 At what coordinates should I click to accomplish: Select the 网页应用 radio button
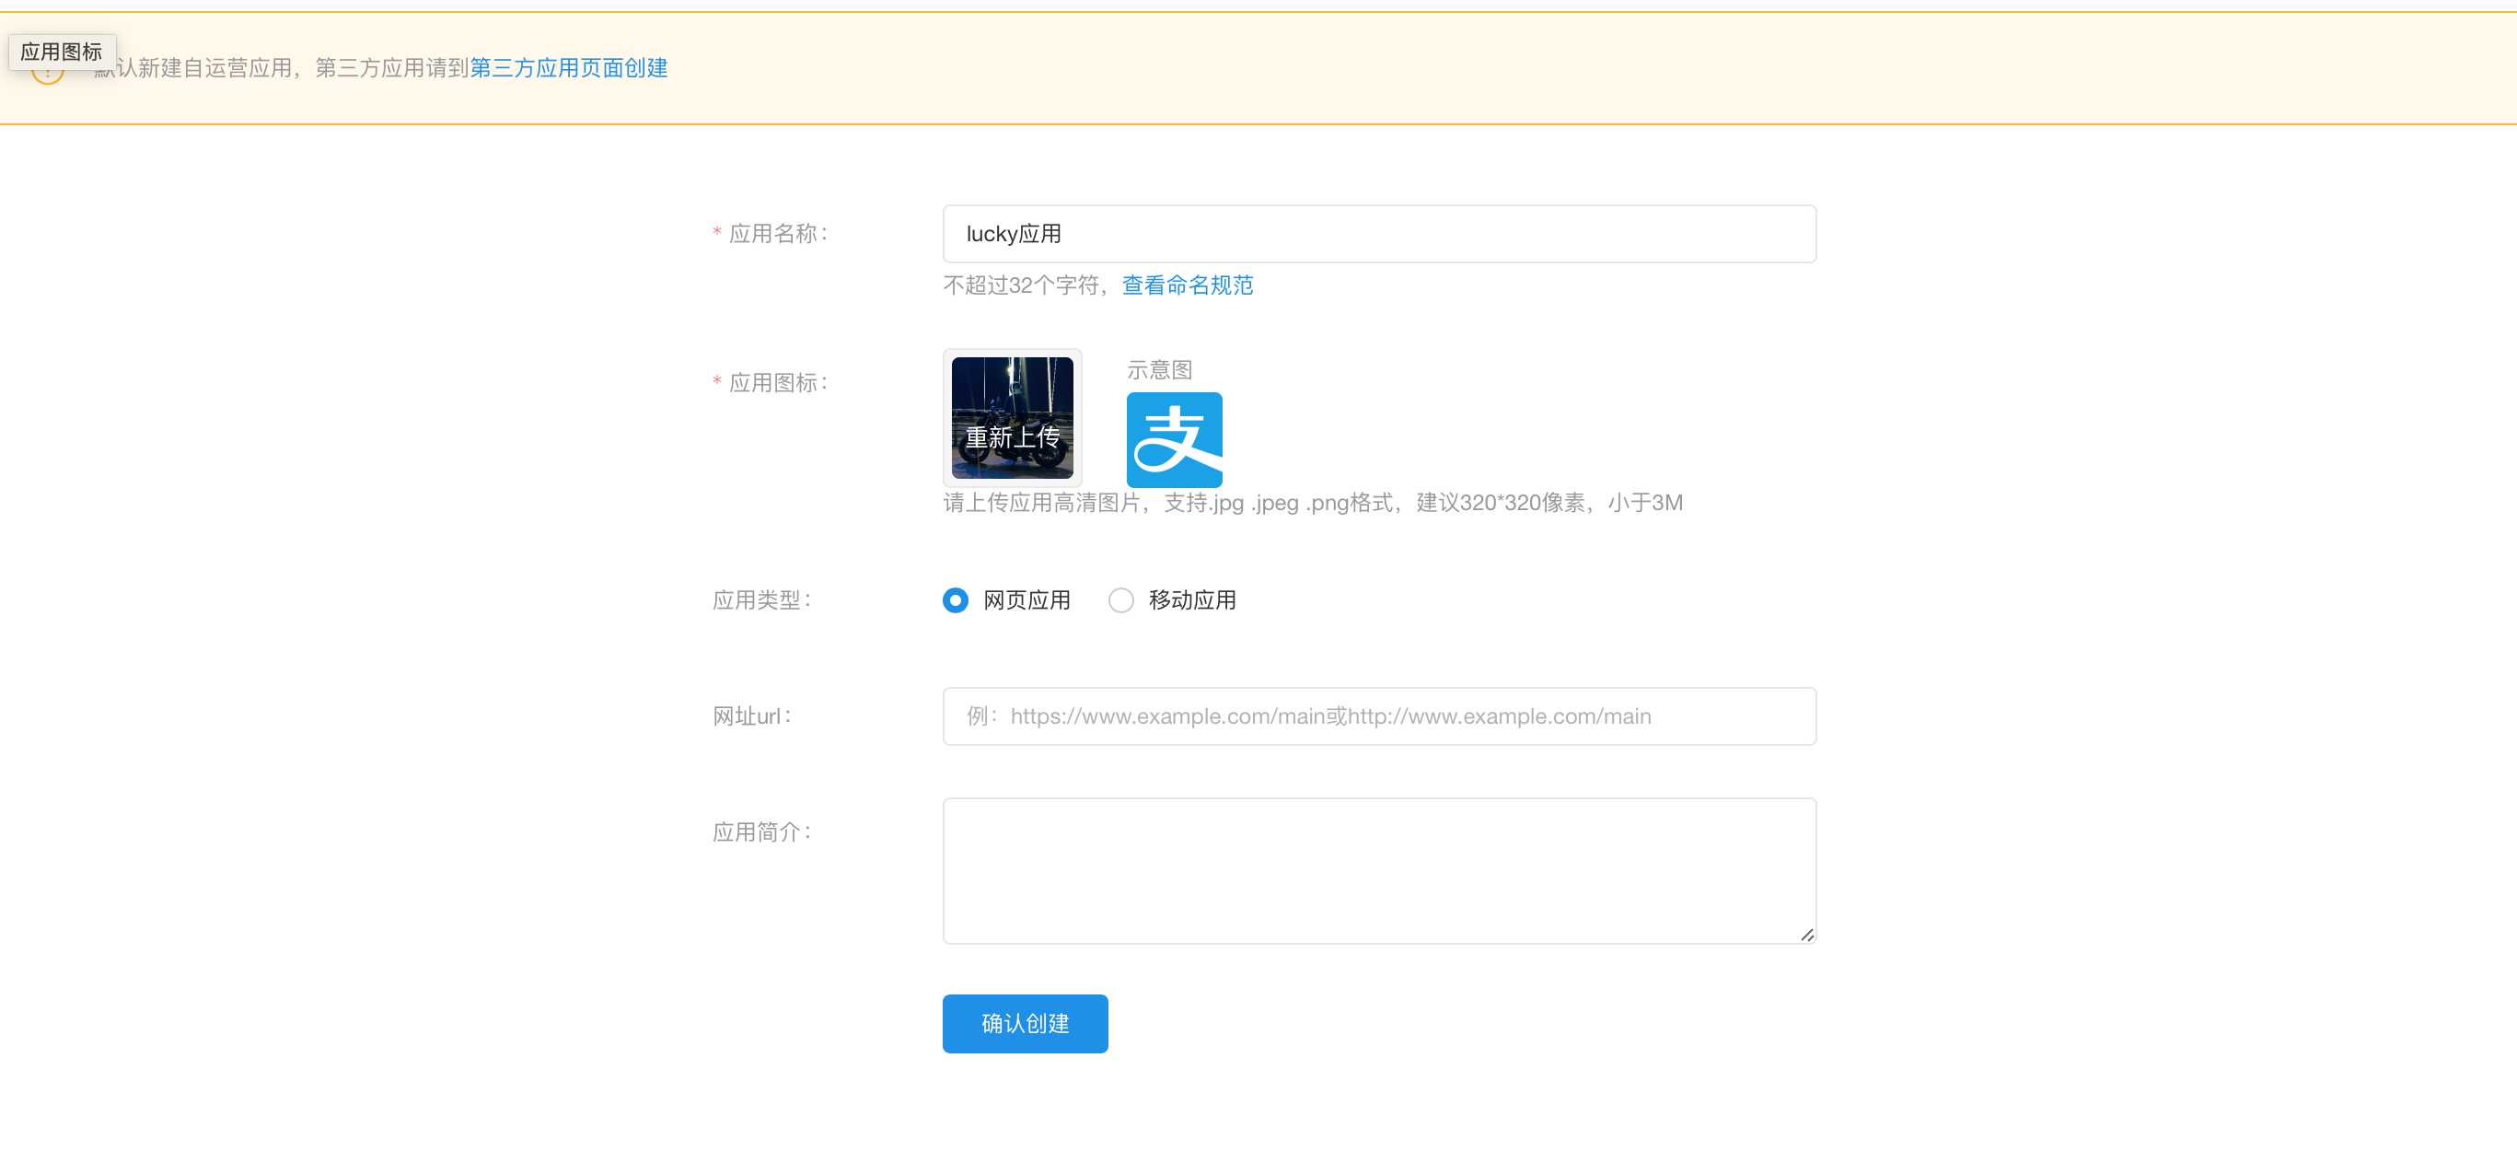tap(955, 600)
